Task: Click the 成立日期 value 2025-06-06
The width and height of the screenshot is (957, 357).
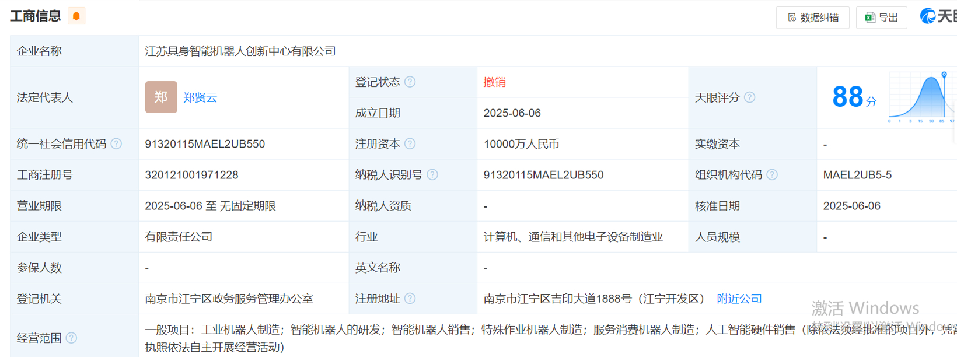Action: pos(512,113)
